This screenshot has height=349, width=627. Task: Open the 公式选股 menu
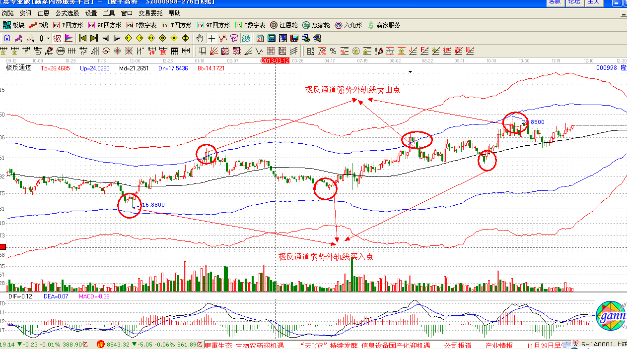pyautogui.click(x=67, y=13)
